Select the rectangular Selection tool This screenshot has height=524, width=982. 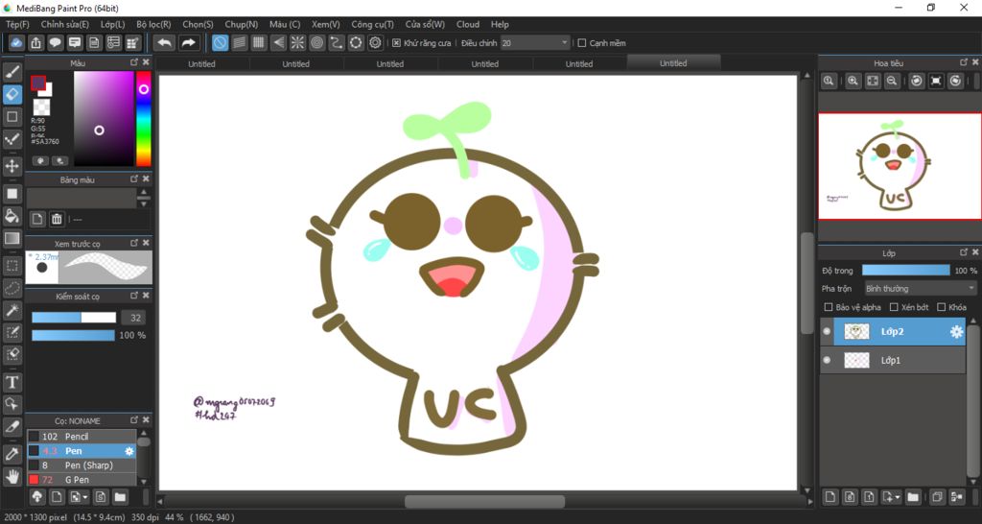pyautogui.click(x=12, y=266)
